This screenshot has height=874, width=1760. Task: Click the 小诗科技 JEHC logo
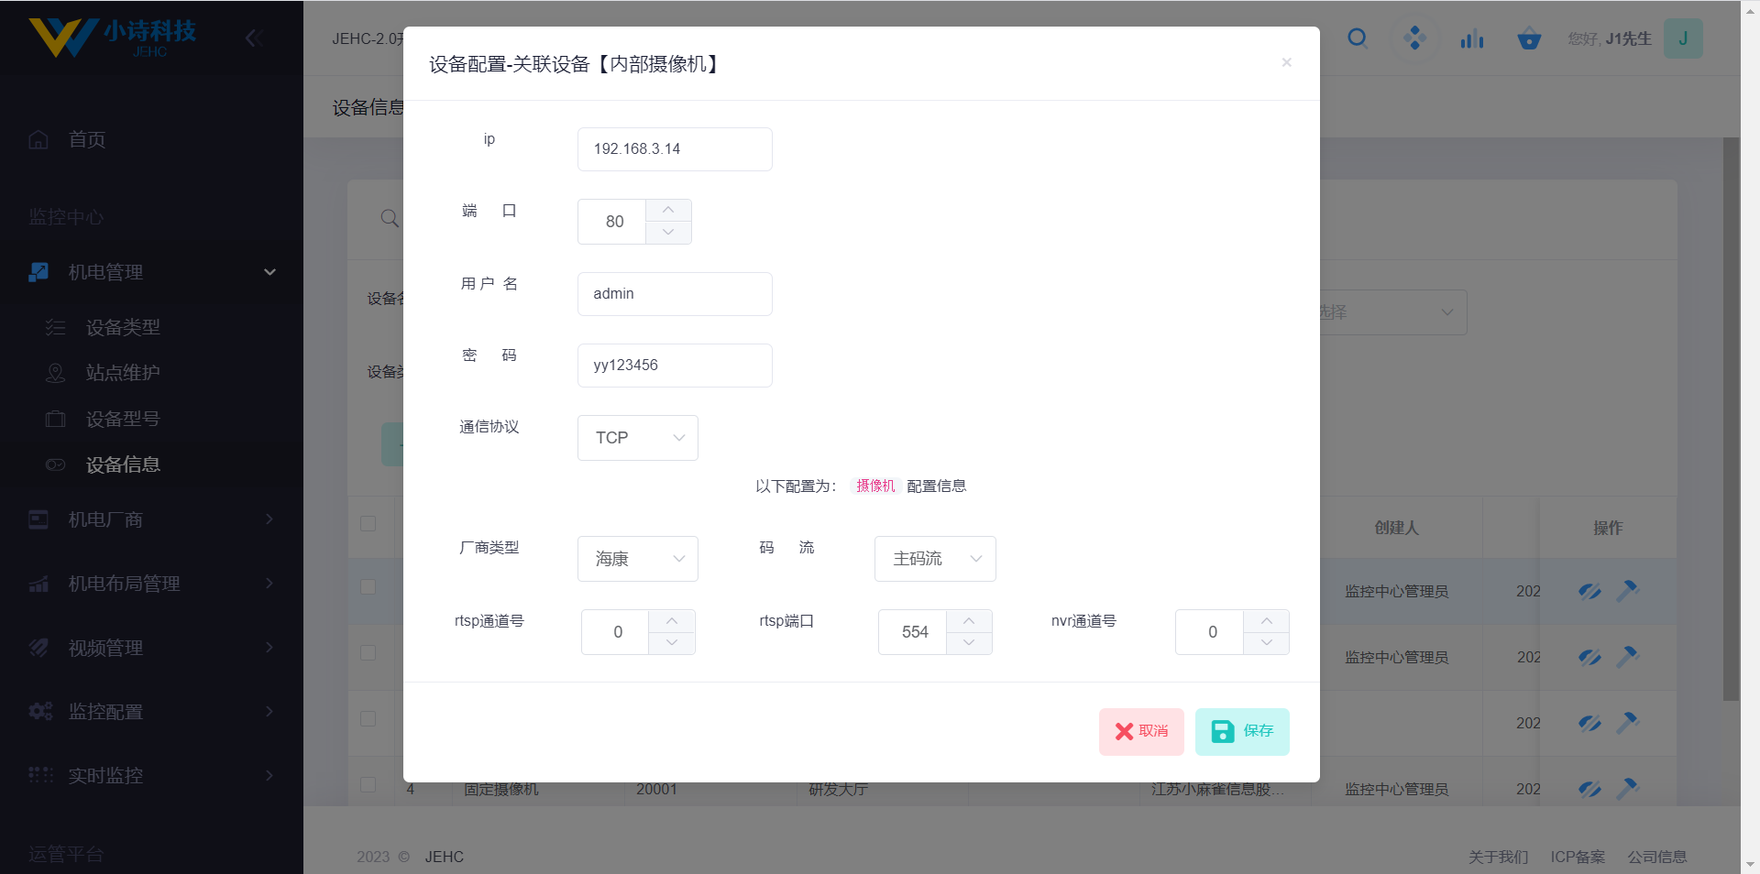[x=112, y=38]
